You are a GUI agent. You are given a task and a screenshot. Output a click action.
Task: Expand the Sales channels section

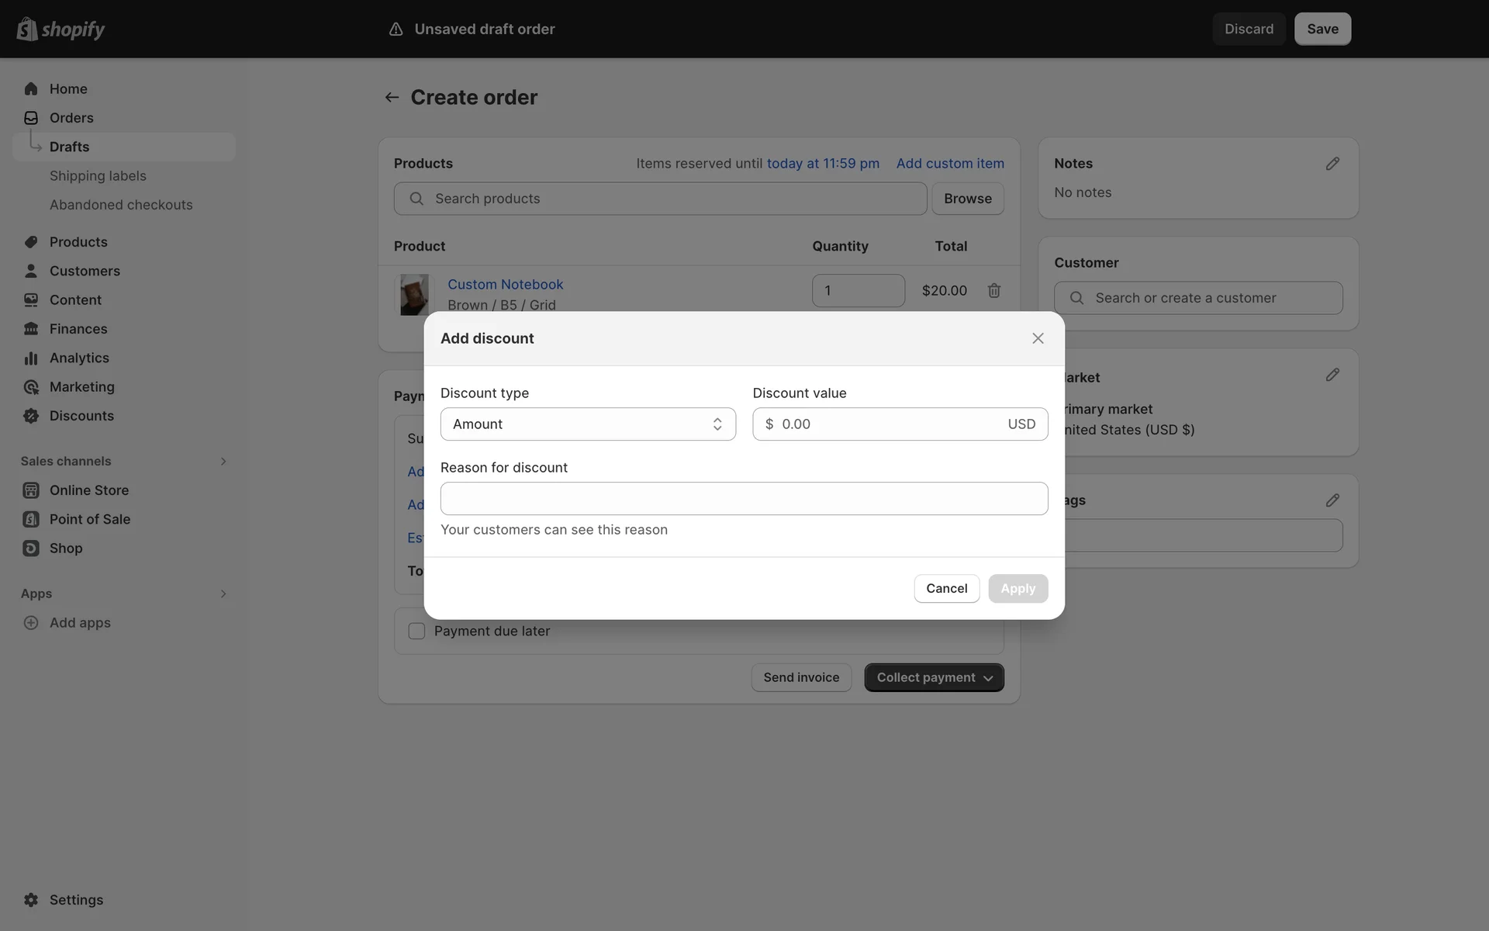[223, 462]
